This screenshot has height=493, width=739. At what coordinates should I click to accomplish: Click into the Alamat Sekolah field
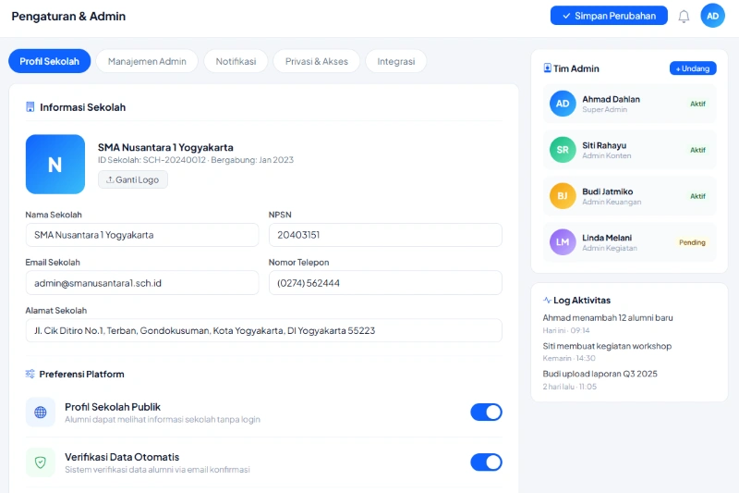[x=263, y=331]
